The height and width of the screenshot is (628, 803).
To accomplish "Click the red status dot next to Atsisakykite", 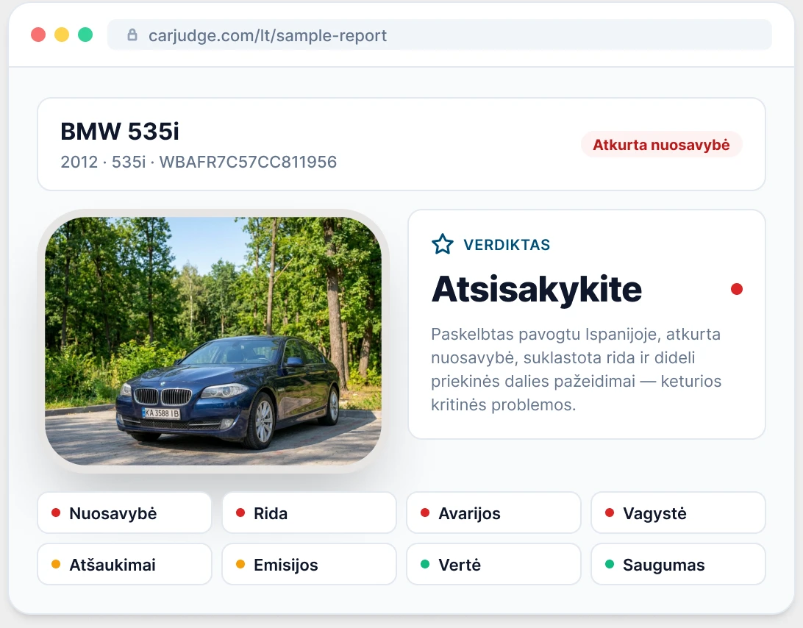I will 736,290.
